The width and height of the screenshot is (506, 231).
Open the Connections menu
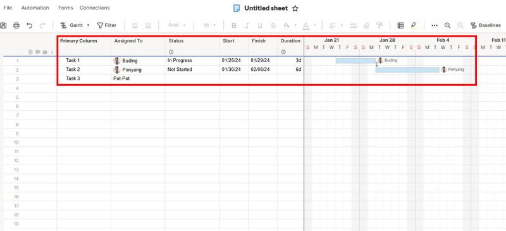[x=94, y=8]
